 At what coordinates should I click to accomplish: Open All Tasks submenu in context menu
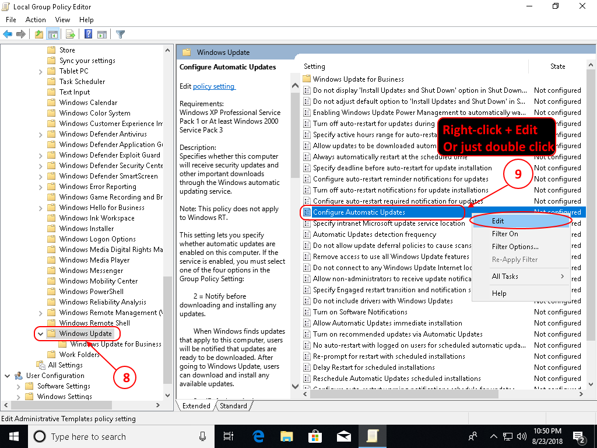pyautogui.click(x=521, y=276)
